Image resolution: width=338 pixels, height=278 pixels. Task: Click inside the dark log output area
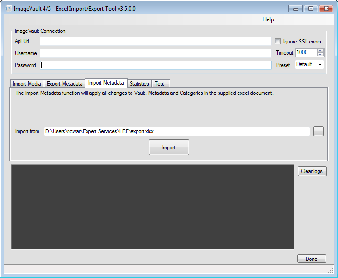tap(152, 207)
